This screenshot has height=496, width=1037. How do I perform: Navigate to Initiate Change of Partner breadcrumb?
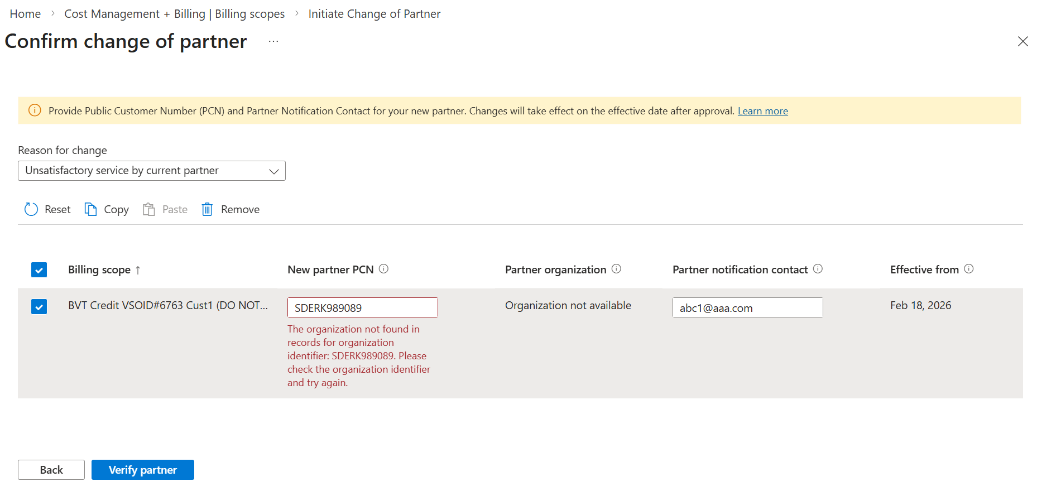tap(374, 14)
